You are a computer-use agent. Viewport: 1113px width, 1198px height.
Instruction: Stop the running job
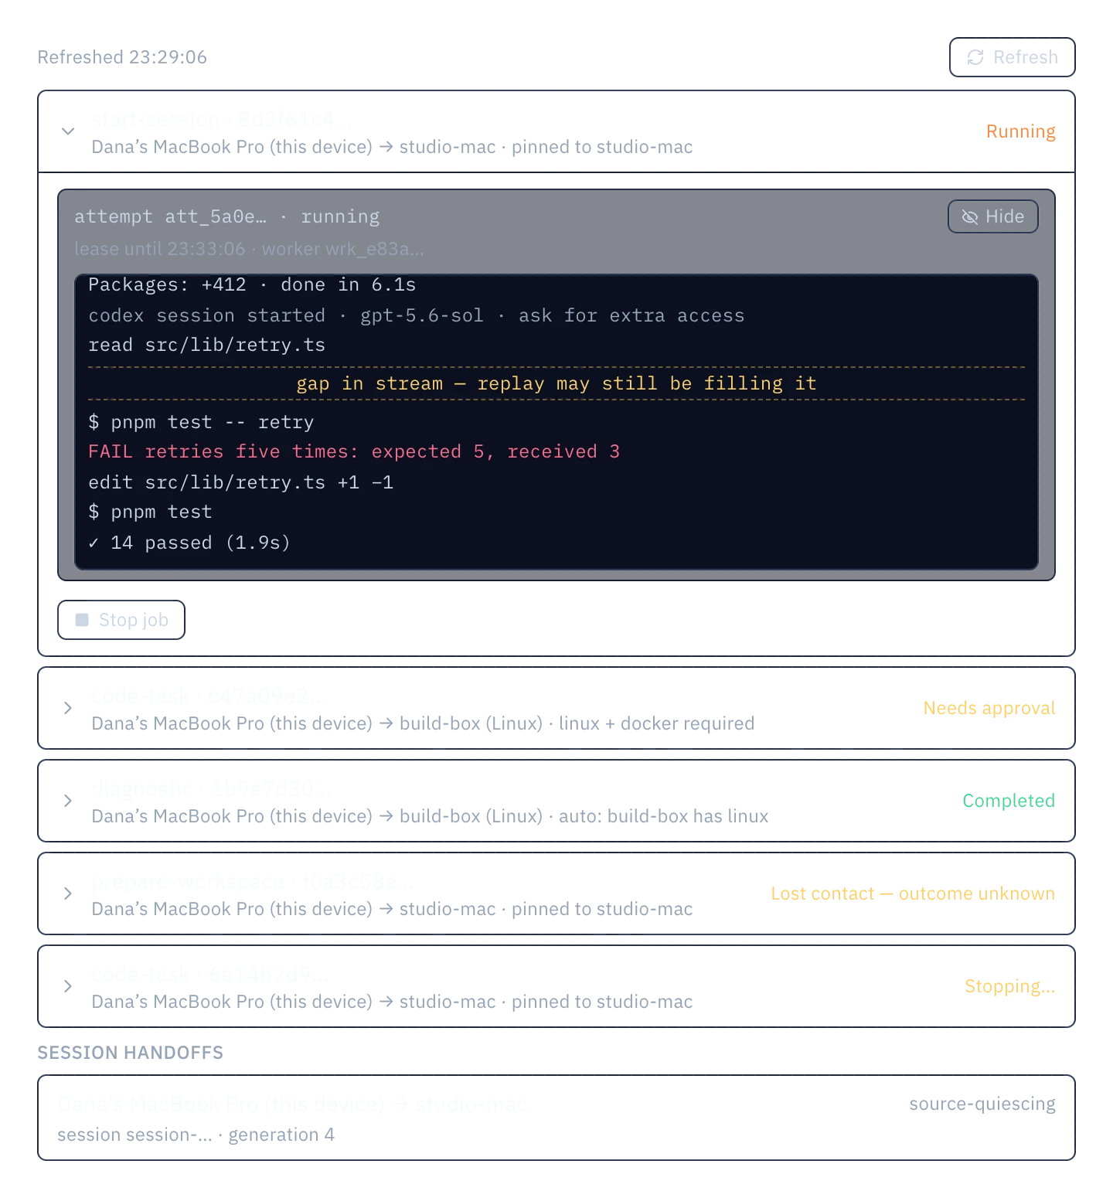(x=121, y=620)
